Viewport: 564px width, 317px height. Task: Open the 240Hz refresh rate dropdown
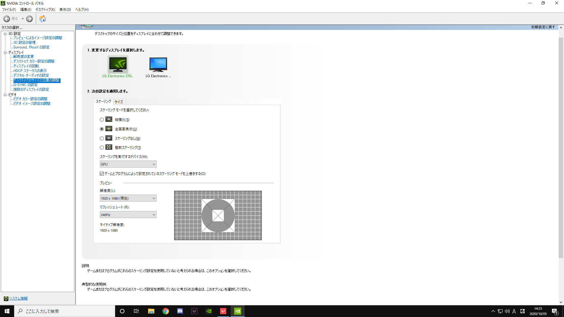128,215
